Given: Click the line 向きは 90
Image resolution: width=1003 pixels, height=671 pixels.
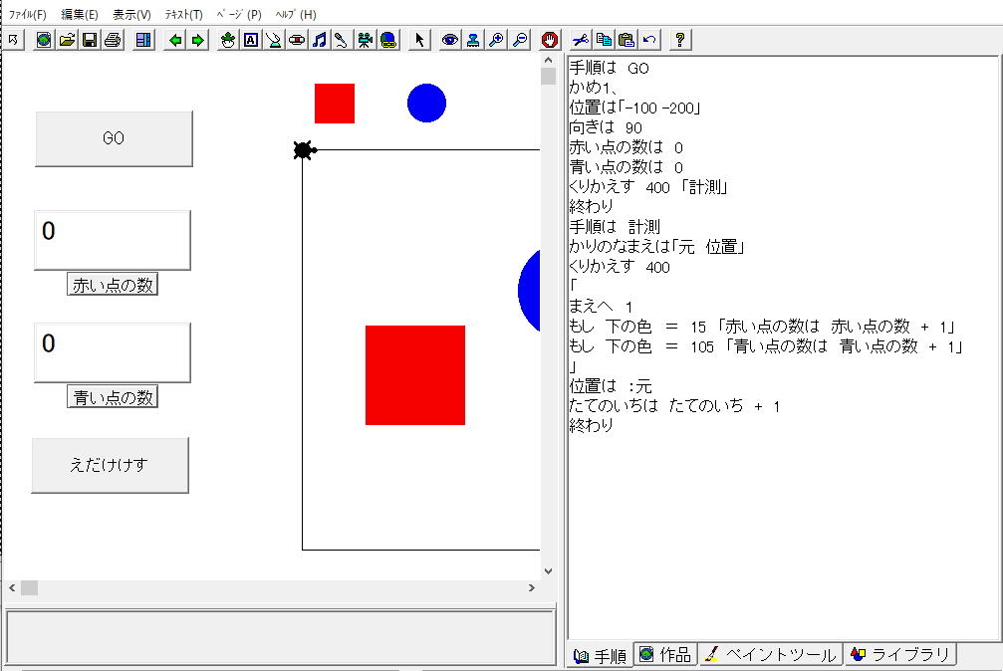Looking at the screenshot, I should [x=606, y=127].
